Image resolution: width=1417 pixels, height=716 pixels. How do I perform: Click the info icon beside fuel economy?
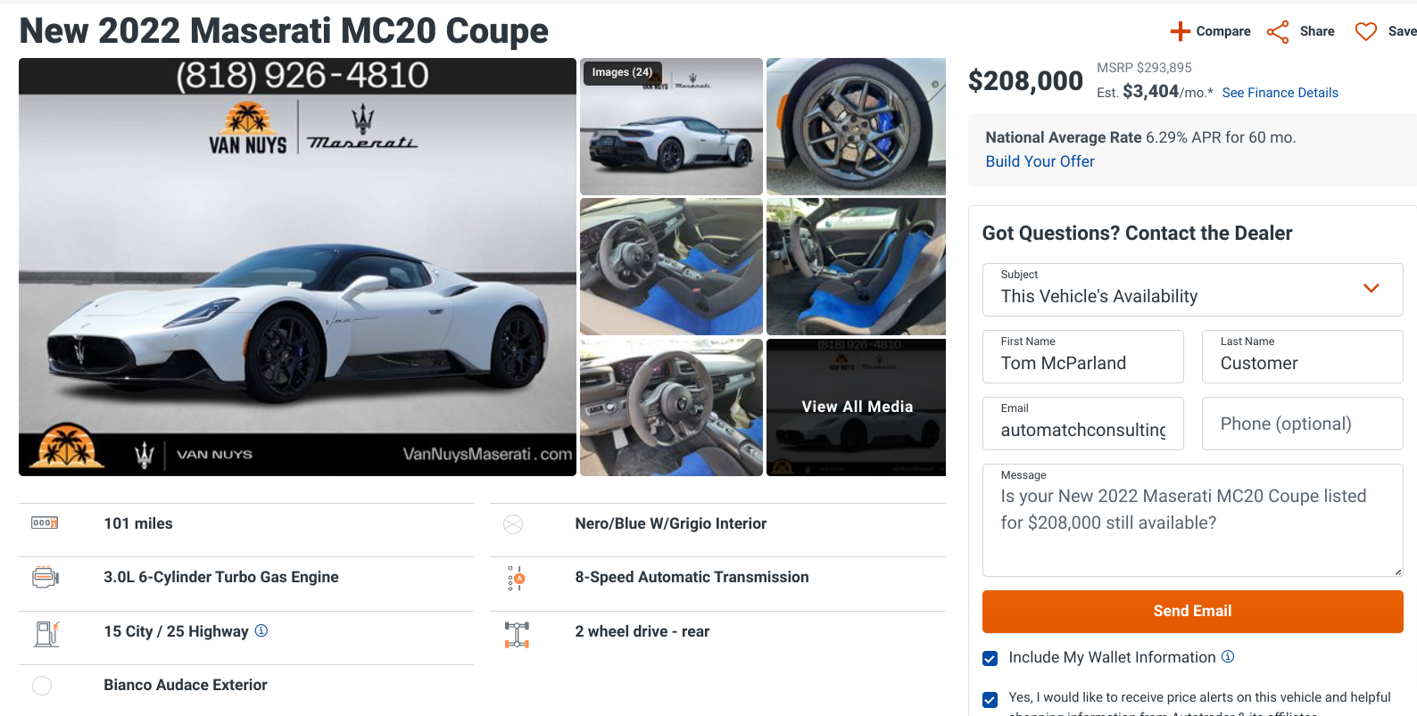coord(261,630)
